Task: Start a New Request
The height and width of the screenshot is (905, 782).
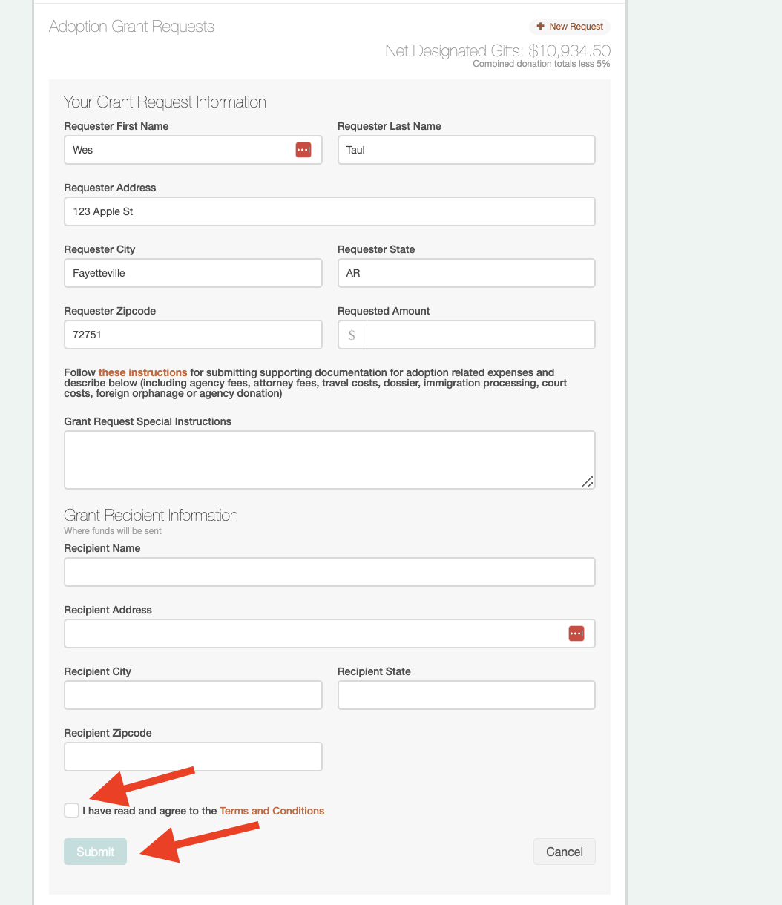Action: (x=570, y=26)
